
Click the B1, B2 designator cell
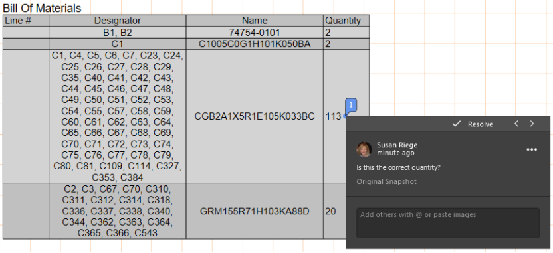118,33
